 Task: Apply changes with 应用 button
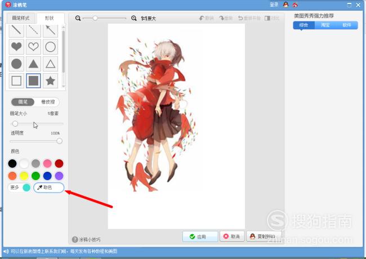tap(200, 236)
